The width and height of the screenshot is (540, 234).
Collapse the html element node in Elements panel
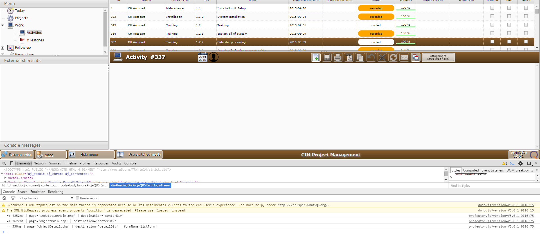pos(2,174)
